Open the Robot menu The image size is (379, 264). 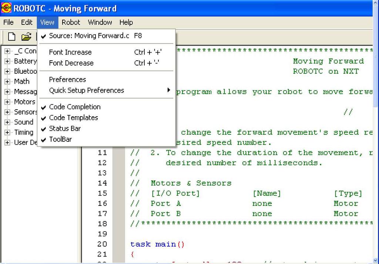(71, 23)
